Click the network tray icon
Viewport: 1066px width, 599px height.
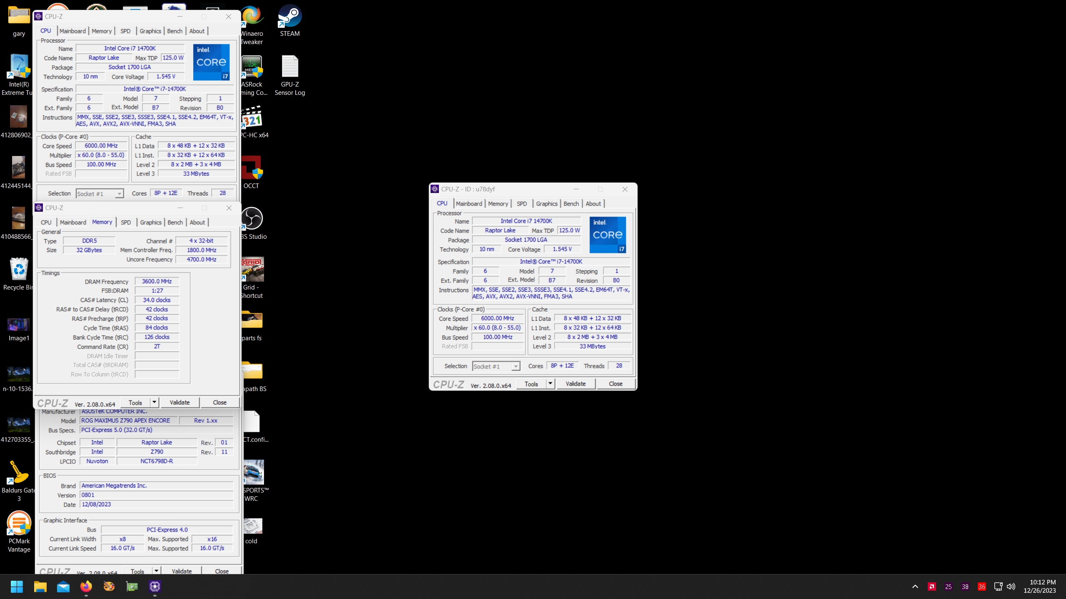click(998, 587)
